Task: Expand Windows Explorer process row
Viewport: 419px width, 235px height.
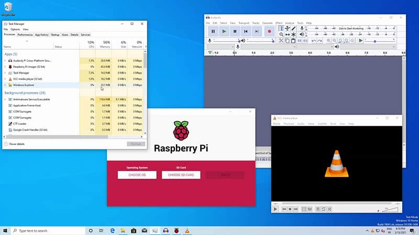Action: (5, 85)
